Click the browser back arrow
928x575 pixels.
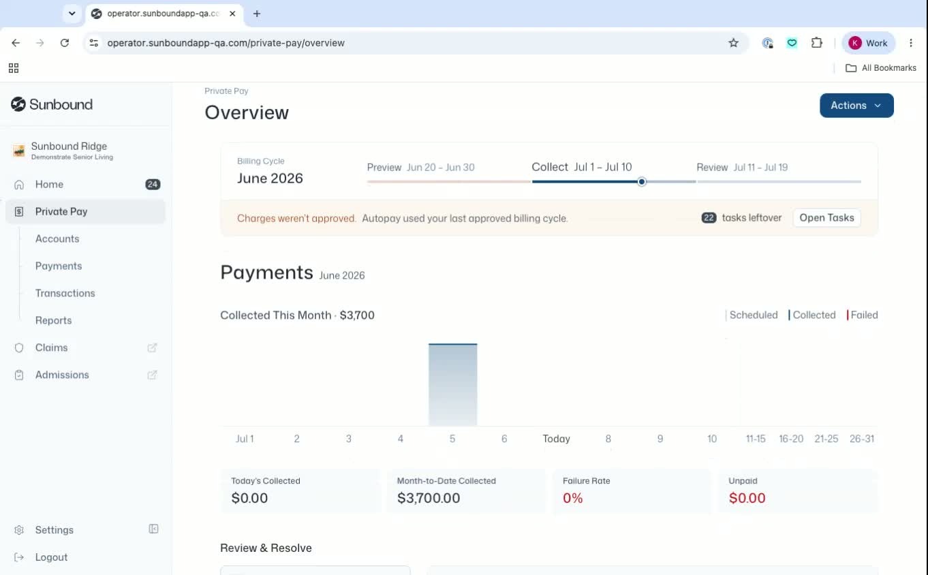coord(16,43)
